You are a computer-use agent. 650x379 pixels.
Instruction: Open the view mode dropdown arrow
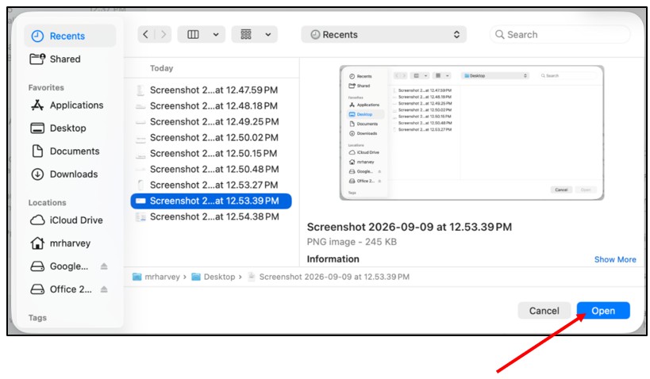216,35
